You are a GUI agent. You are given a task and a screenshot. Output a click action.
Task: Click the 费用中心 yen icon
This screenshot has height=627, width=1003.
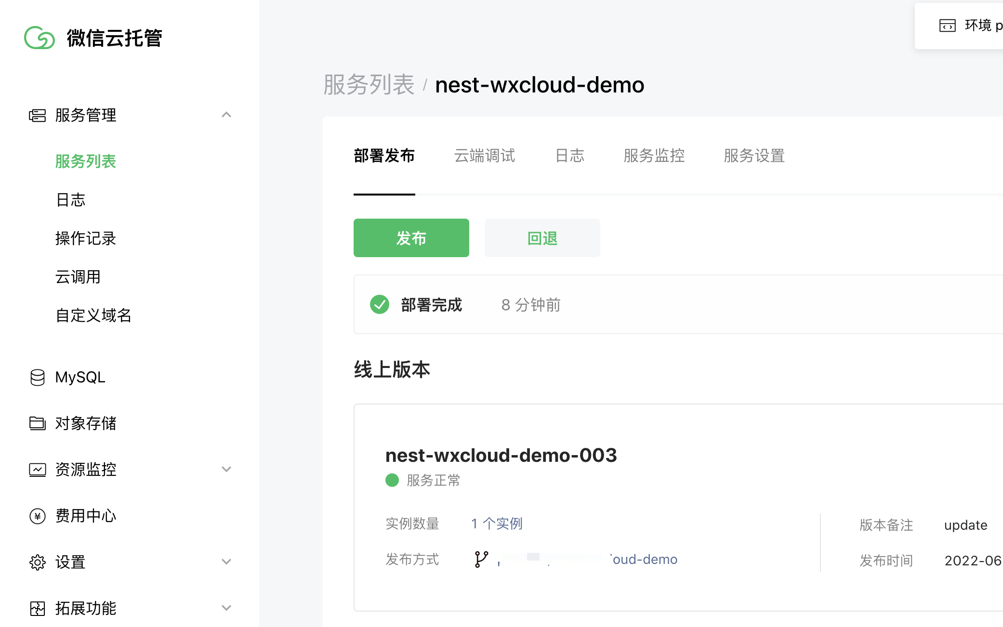(x=38, y=516)
